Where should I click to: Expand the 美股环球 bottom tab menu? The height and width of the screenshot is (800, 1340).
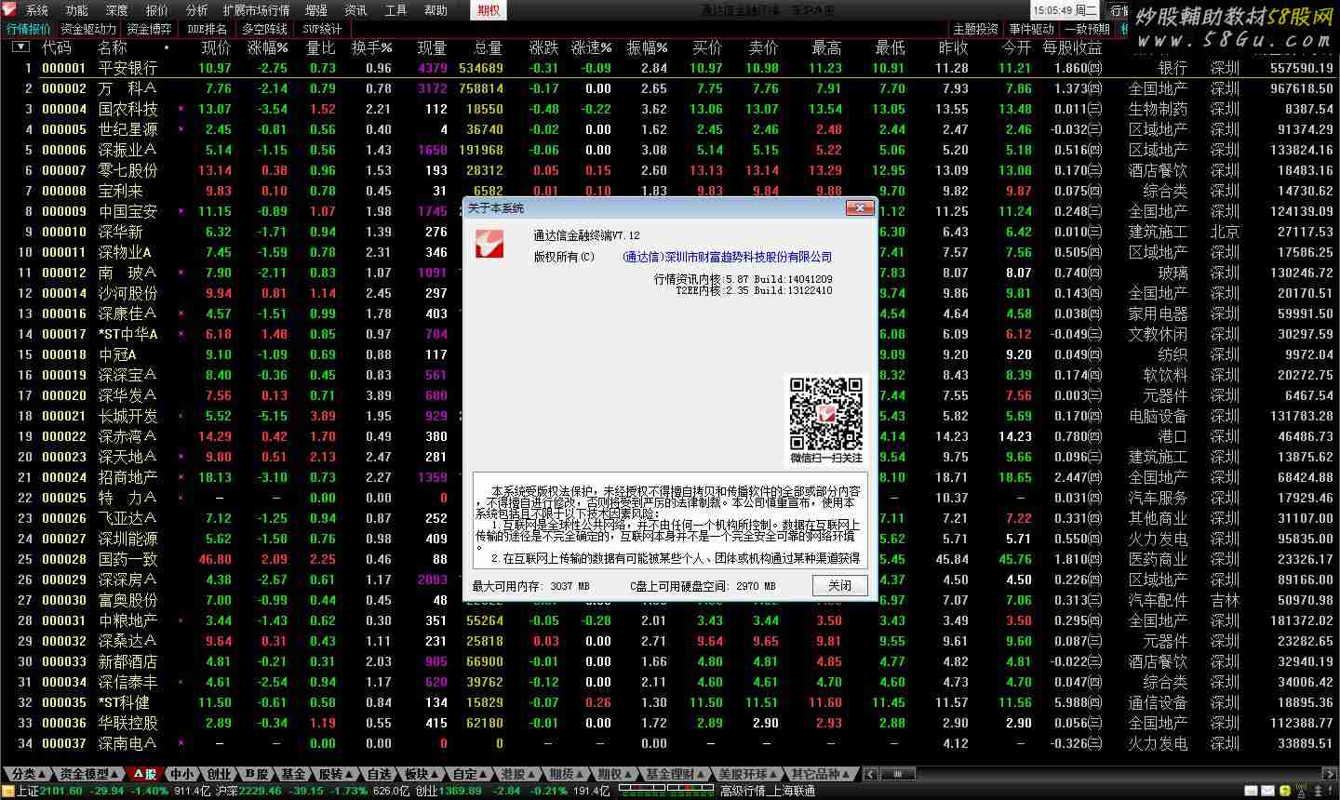tap(747, 774)
